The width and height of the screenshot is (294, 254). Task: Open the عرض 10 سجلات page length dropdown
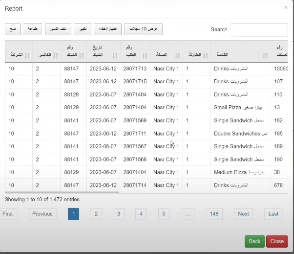click(143, 29)
